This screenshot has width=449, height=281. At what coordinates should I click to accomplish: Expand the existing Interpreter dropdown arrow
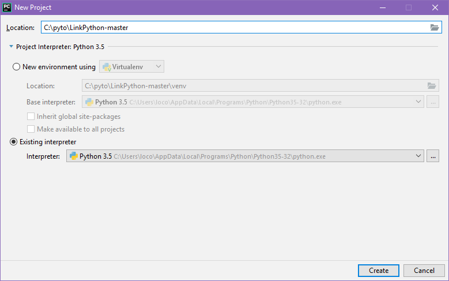(x=418, y=156)
